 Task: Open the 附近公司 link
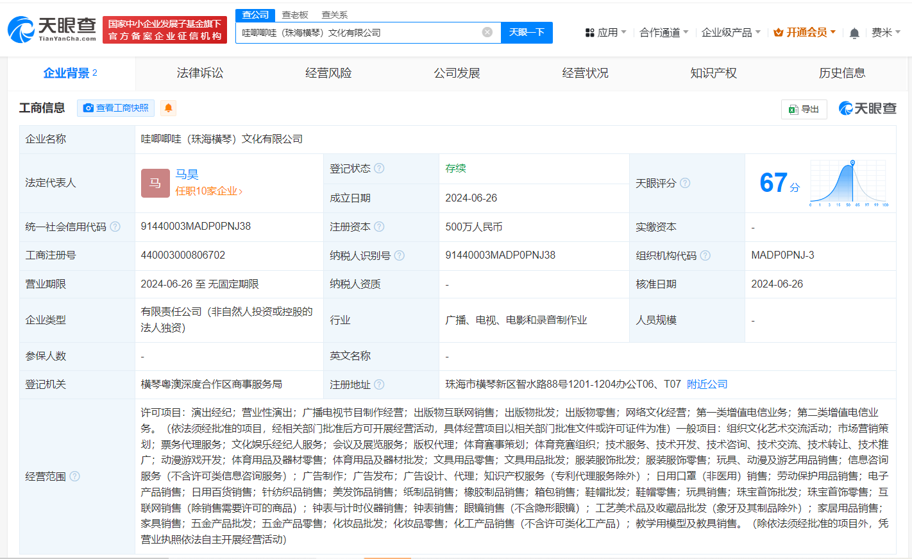point(707,384)
